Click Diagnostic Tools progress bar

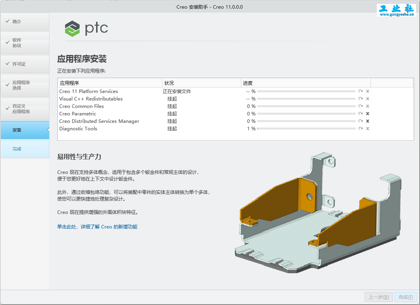point(306,129)
